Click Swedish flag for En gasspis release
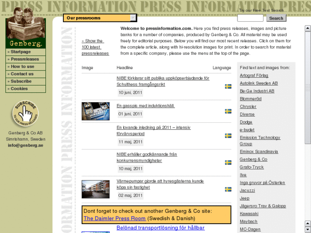This screenshot has width=311, height=233. coord(228,111)
